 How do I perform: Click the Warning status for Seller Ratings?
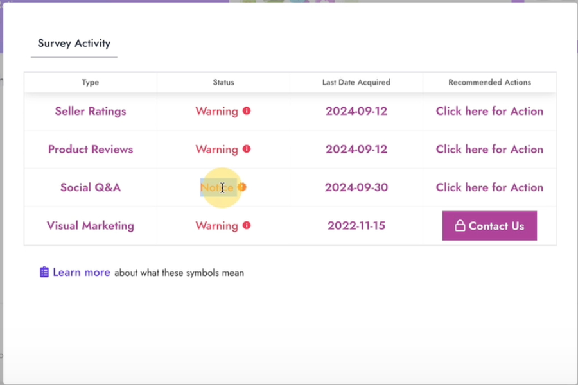pos(217,111)
